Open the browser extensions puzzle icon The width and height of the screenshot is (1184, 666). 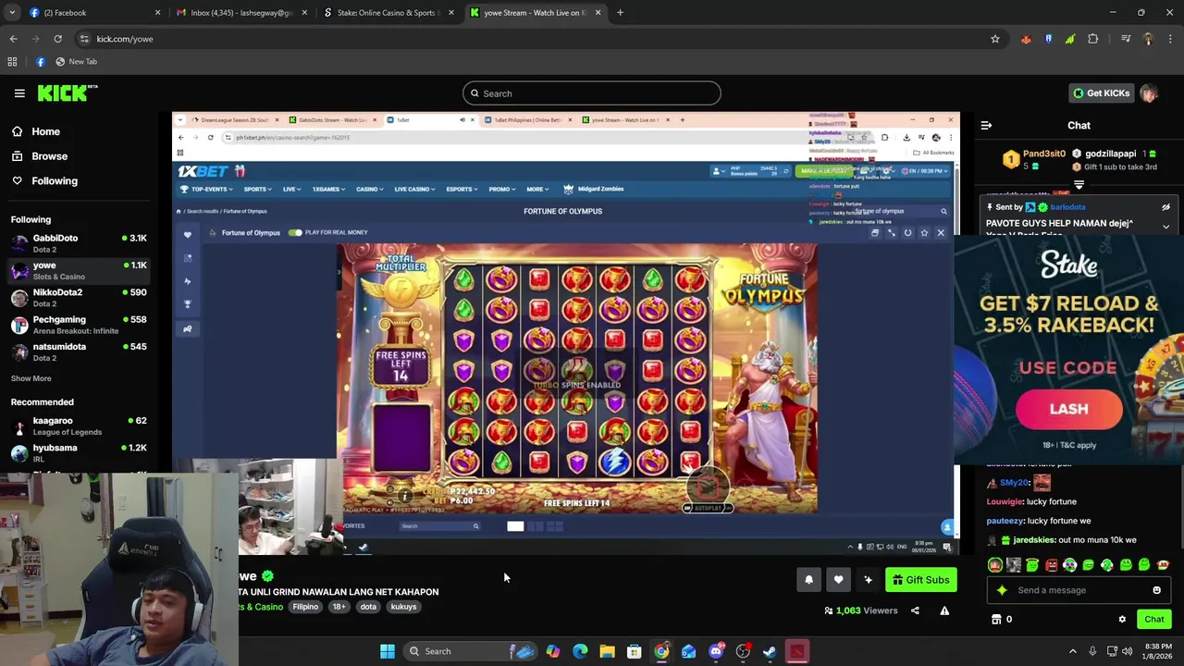coord(1093,39)
